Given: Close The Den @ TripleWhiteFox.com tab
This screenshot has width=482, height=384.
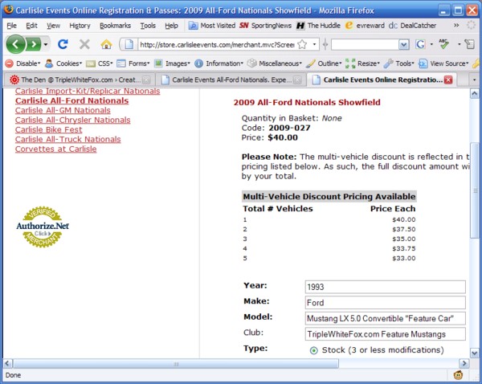Looking at the screenshot, I should (x=147, y=80).
